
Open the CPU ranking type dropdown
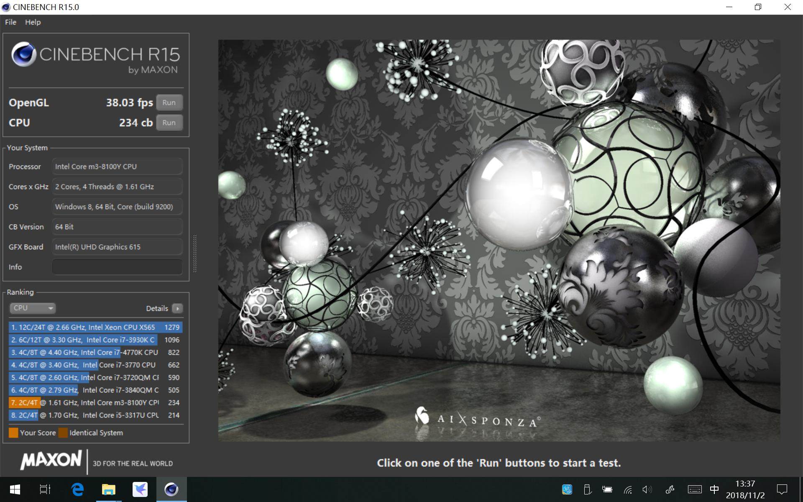click(33, 308)
